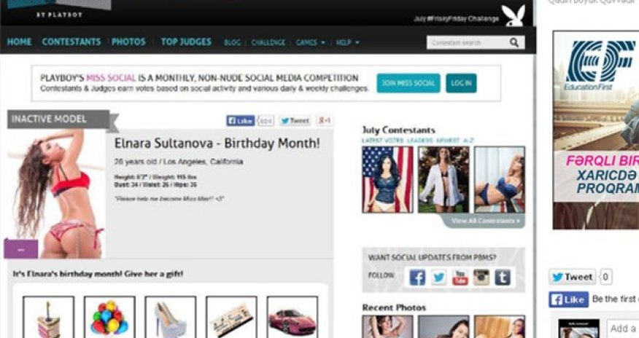Click the Facebook follow icon

coord(417,278)
